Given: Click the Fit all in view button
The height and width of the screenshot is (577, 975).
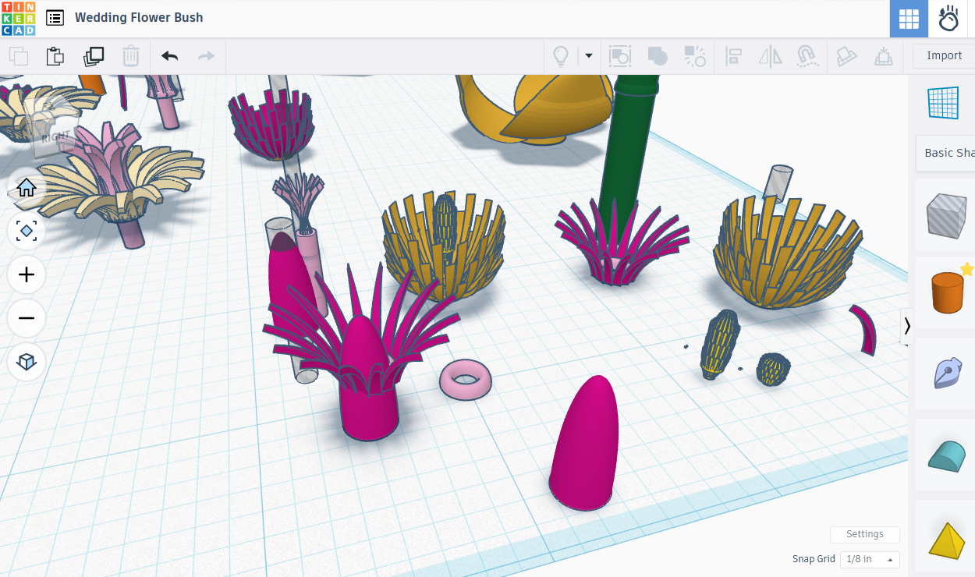Looking at the screenshot, I should tap(27, 231).
